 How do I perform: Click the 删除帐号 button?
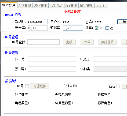coord(108,42)
